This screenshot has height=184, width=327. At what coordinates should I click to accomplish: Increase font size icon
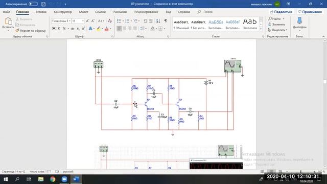87,21
